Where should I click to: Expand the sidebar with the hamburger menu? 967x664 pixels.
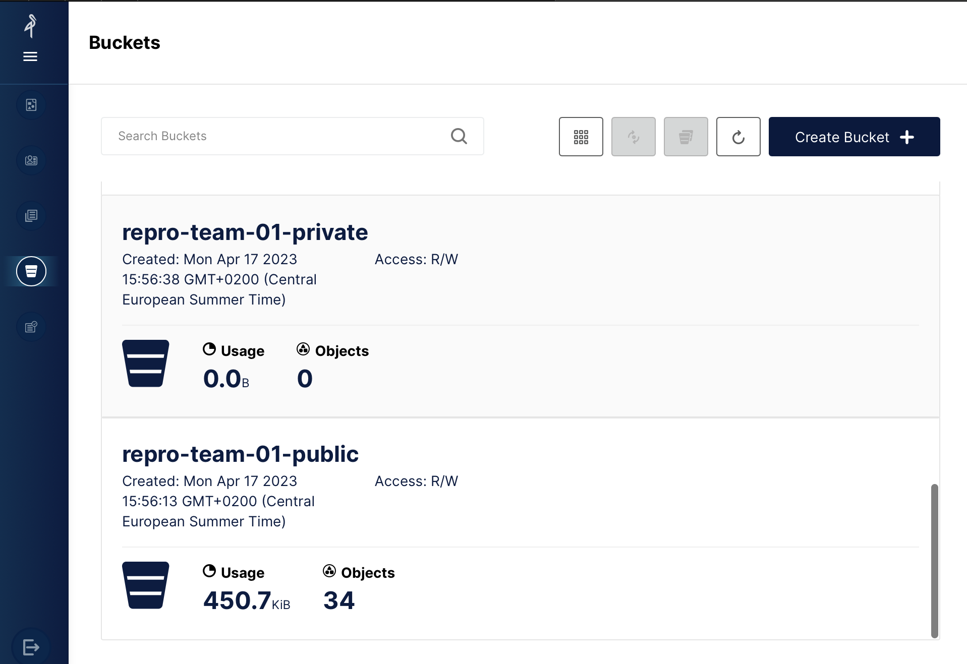click(30, 56)
